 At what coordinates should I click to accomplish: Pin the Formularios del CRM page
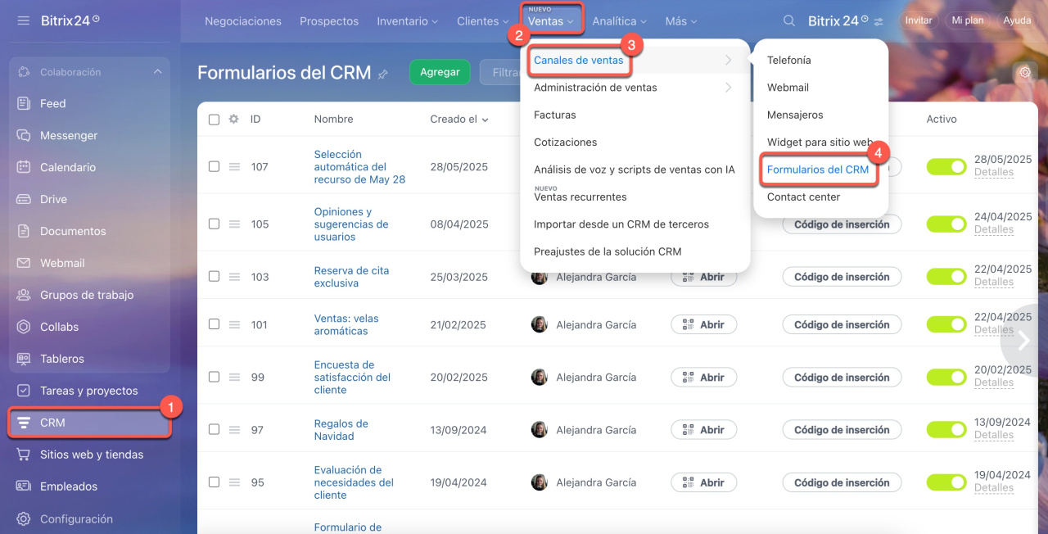(x=382, y=74)
